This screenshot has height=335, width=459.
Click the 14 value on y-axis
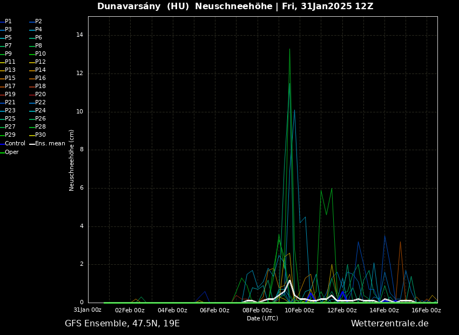tap(79, 35)
